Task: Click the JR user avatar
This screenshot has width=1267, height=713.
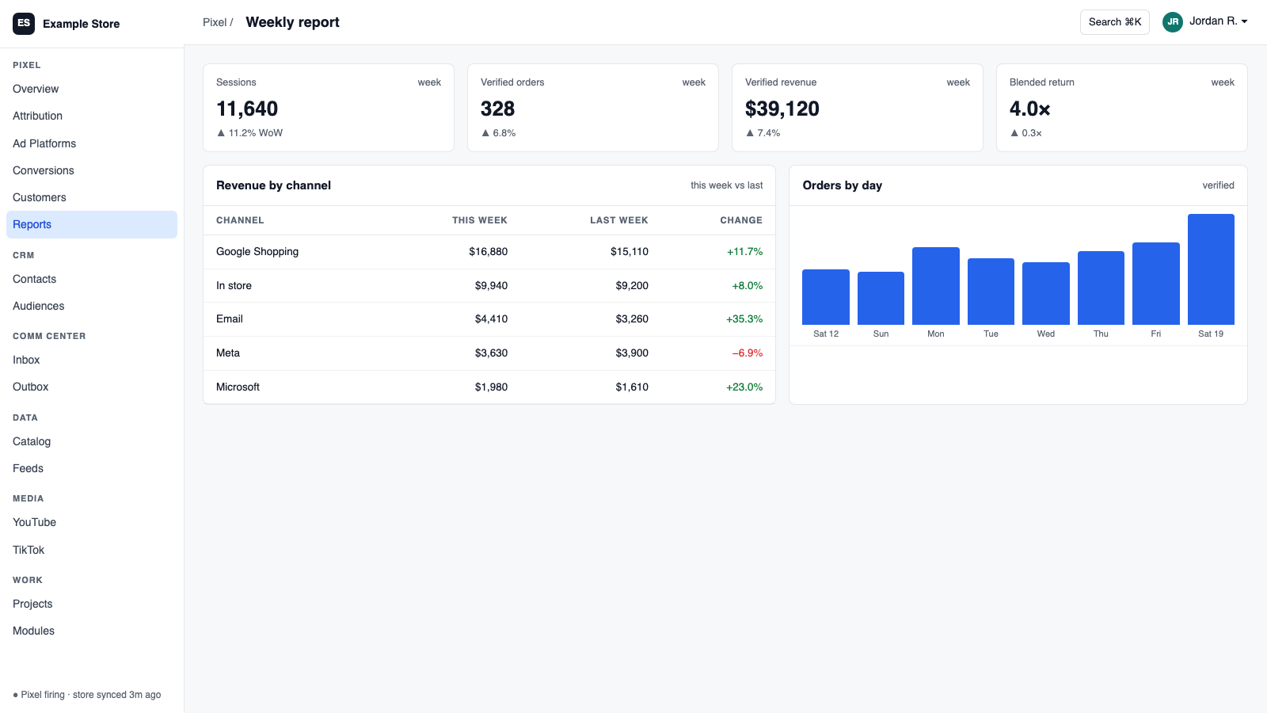Action: tap(1173, 22)
